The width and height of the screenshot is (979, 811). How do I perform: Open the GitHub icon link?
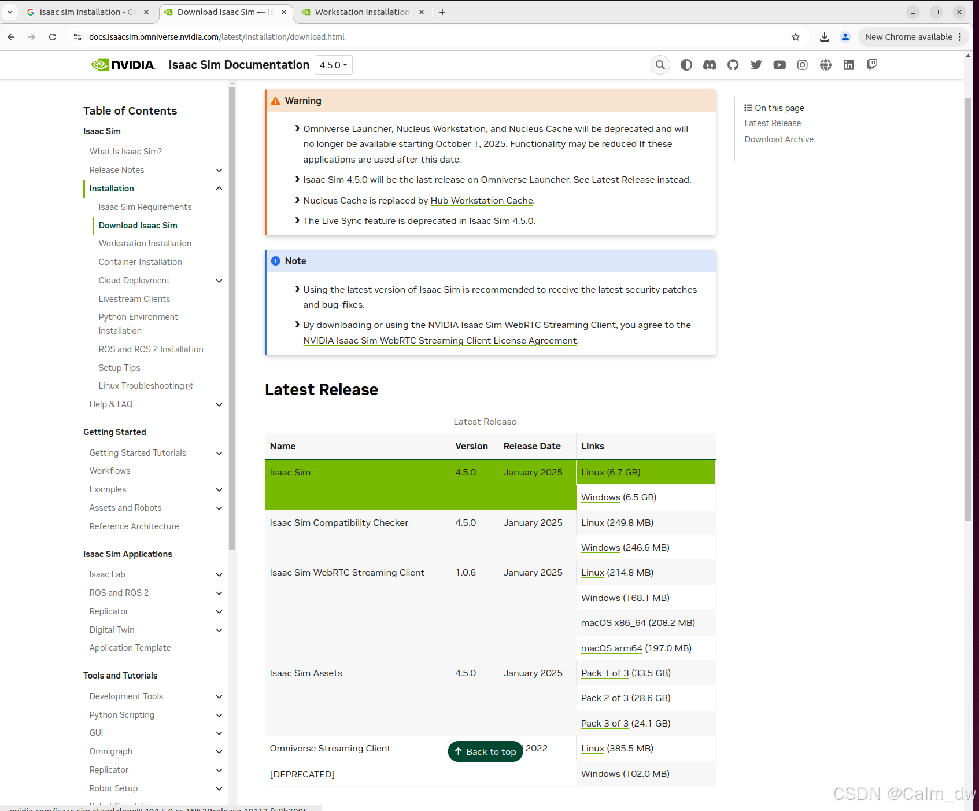733,65
